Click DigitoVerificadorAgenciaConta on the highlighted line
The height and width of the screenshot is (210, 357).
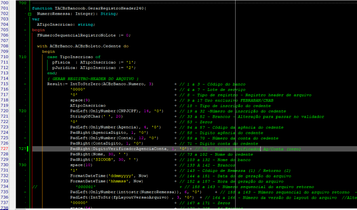click(130, 149)
